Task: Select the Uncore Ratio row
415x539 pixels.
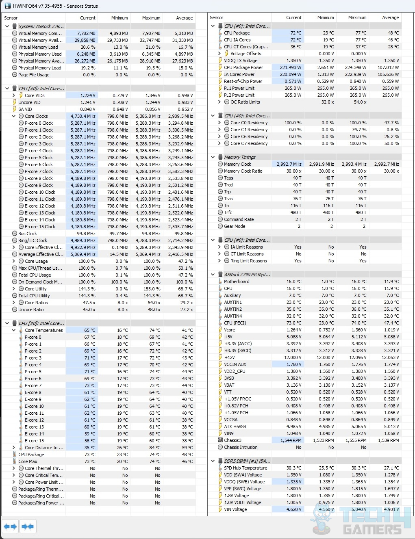Action: point(99,310)
